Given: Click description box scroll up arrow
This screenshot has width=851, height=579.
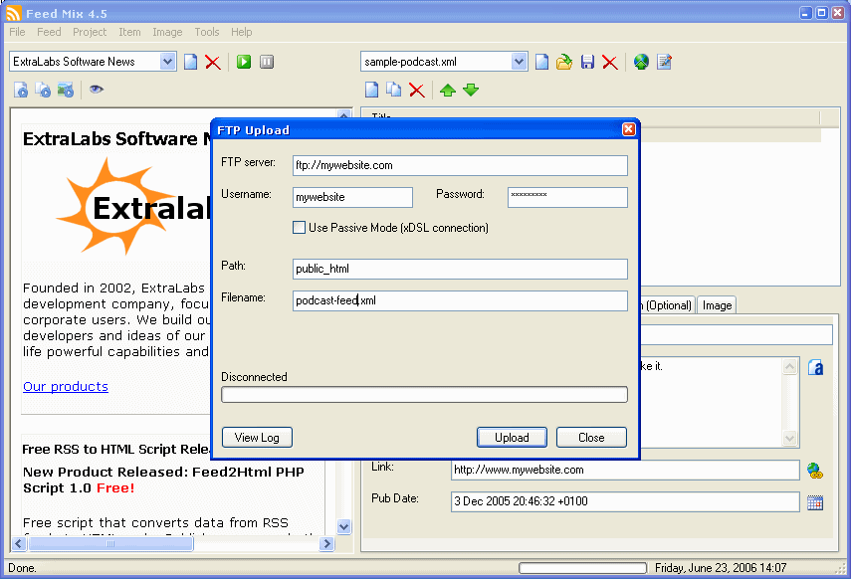Looking at the screenshot, I should (x=790, y=367).
